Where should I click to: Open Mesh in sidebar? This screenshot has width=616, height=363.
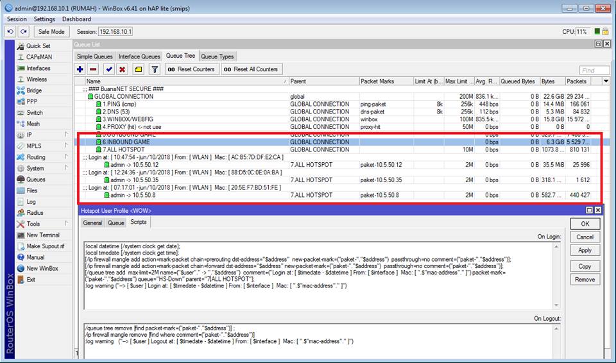(33, 124)
